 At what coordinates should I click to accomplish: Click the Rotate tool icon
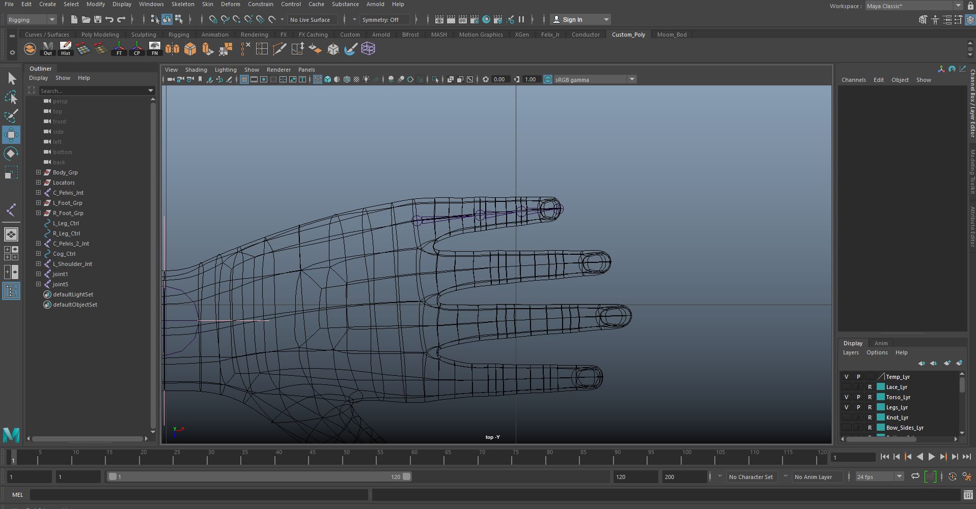pos(11,154)
